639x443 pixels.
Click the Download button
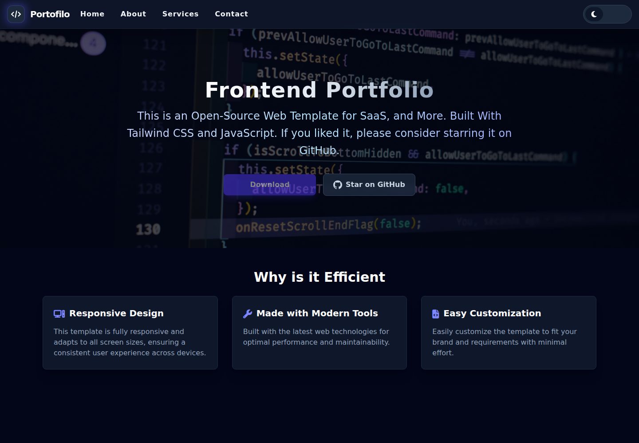(270, 185)
